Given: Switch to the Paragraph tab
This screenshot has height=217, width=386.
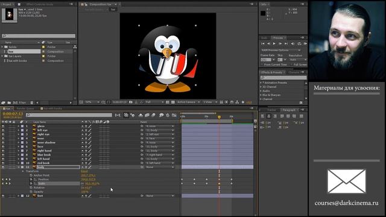Looking at the screenshot, I should 289,110.
